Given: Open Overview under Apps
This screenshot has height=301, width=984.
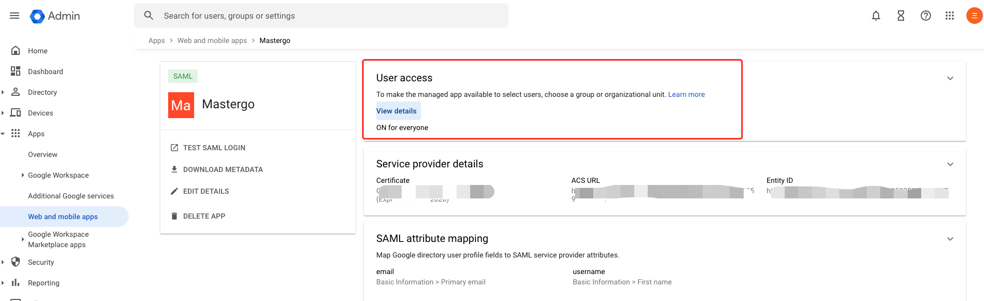Looking at the screenshot, I should pyautogui.click(x=43, y=154).
